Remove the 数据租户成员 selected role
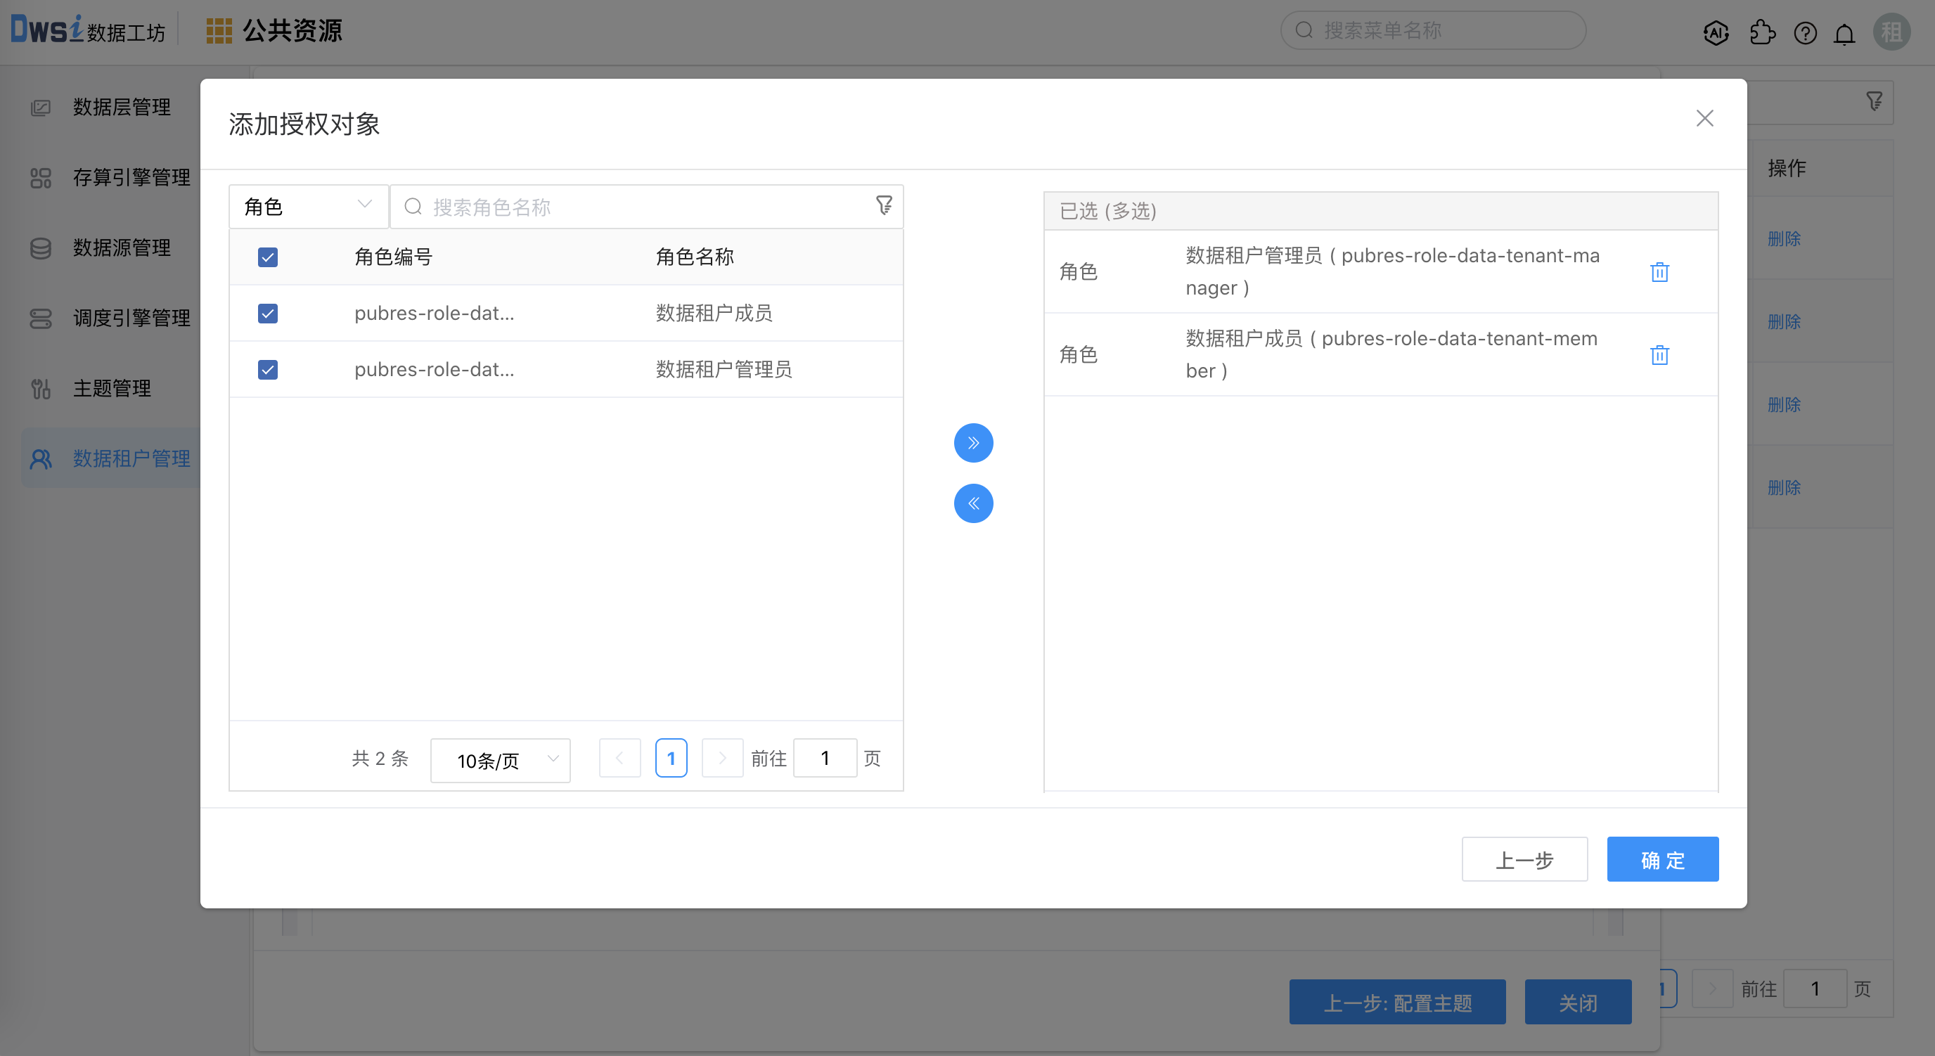Viewport: 1935px width, 1056px height. (1659, 354)
